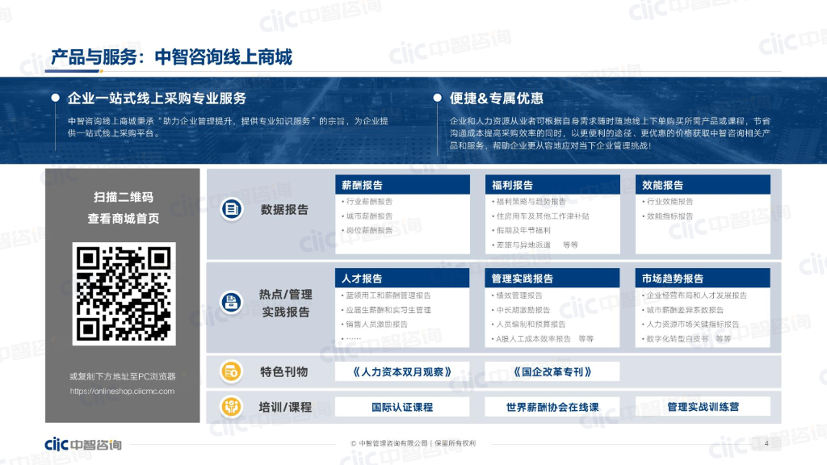Select the 薪酬报告 header
Image resolution: width=827 pixels, height=465 pixels.
pos(402,185)
